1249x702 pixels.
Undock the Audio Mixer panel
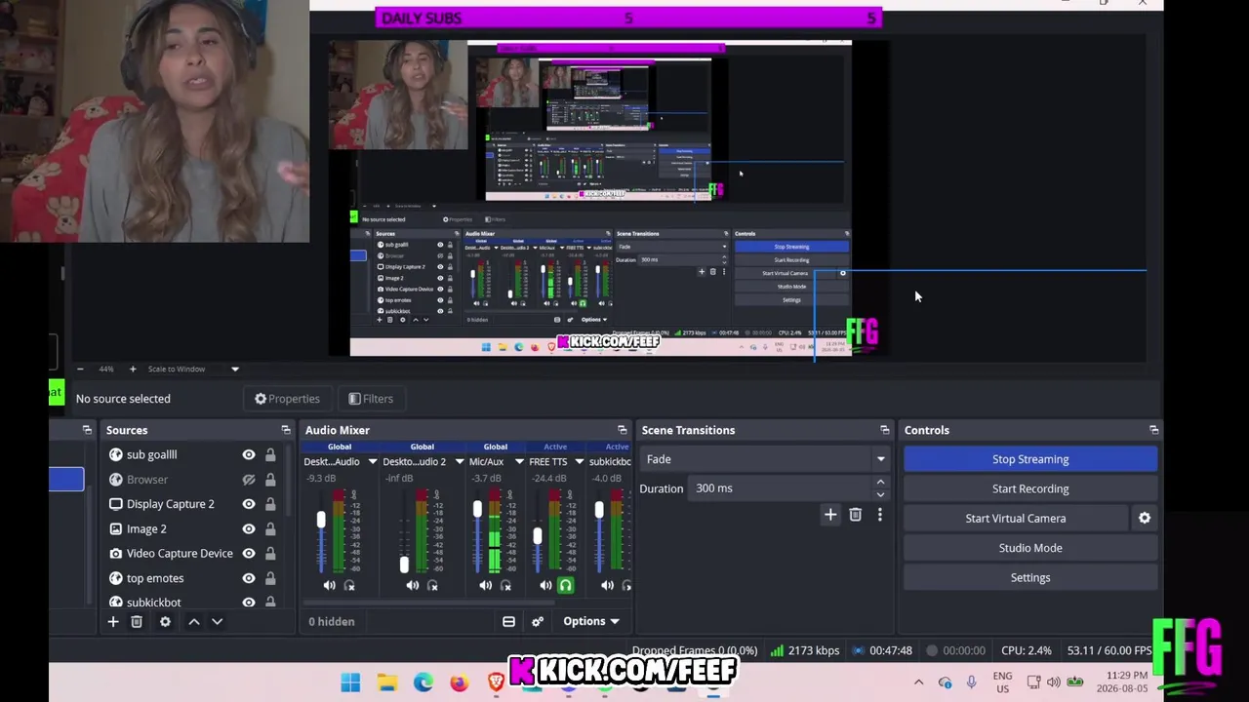[623, 430]
